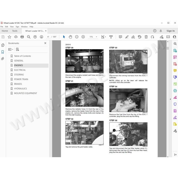This screenshot has width=178, height=178.
Task: Open the View menu
Action: (12, 27)
